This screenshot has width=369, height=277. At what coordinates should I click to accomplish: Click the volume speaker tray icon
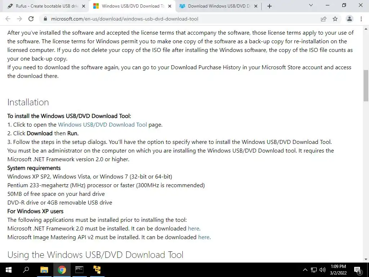click(x=323, y=270)
